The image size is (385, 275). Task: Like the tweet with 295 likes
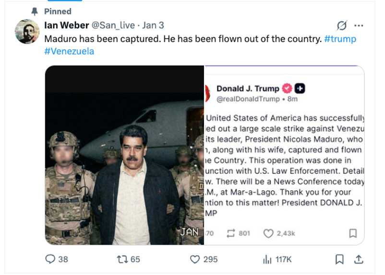(195, 259)
